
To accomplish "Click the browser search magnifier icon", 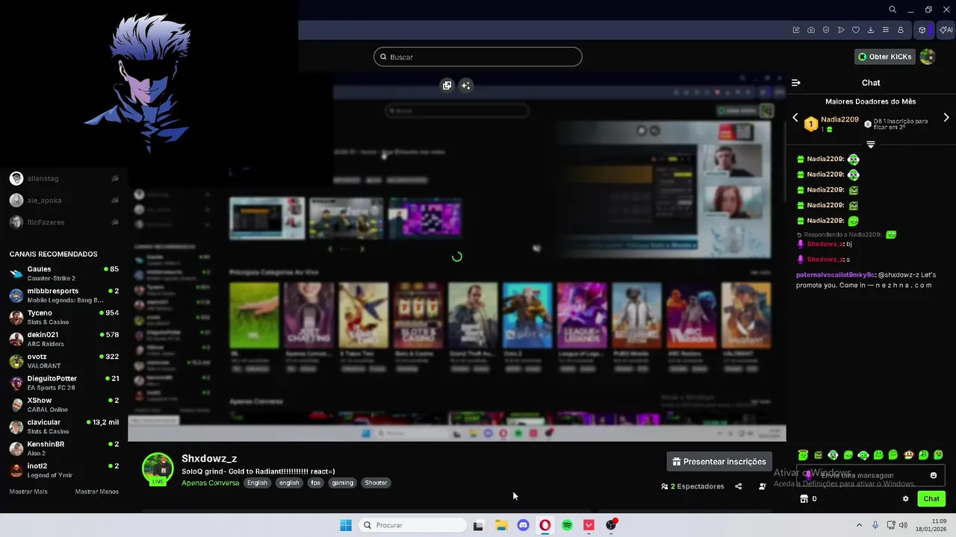I will point(893,10).
